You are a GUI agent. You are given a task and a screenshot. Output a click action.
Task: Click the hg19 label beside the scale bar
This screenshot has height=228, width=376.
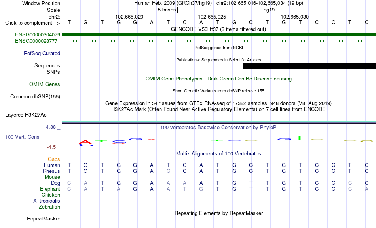(x=269, y=10)
